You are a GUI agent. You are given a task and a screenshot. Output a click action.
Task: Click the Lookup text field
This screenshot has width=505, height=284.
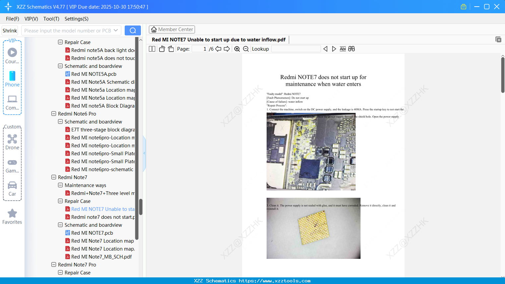pyautogui.click(x=296, y=49)
